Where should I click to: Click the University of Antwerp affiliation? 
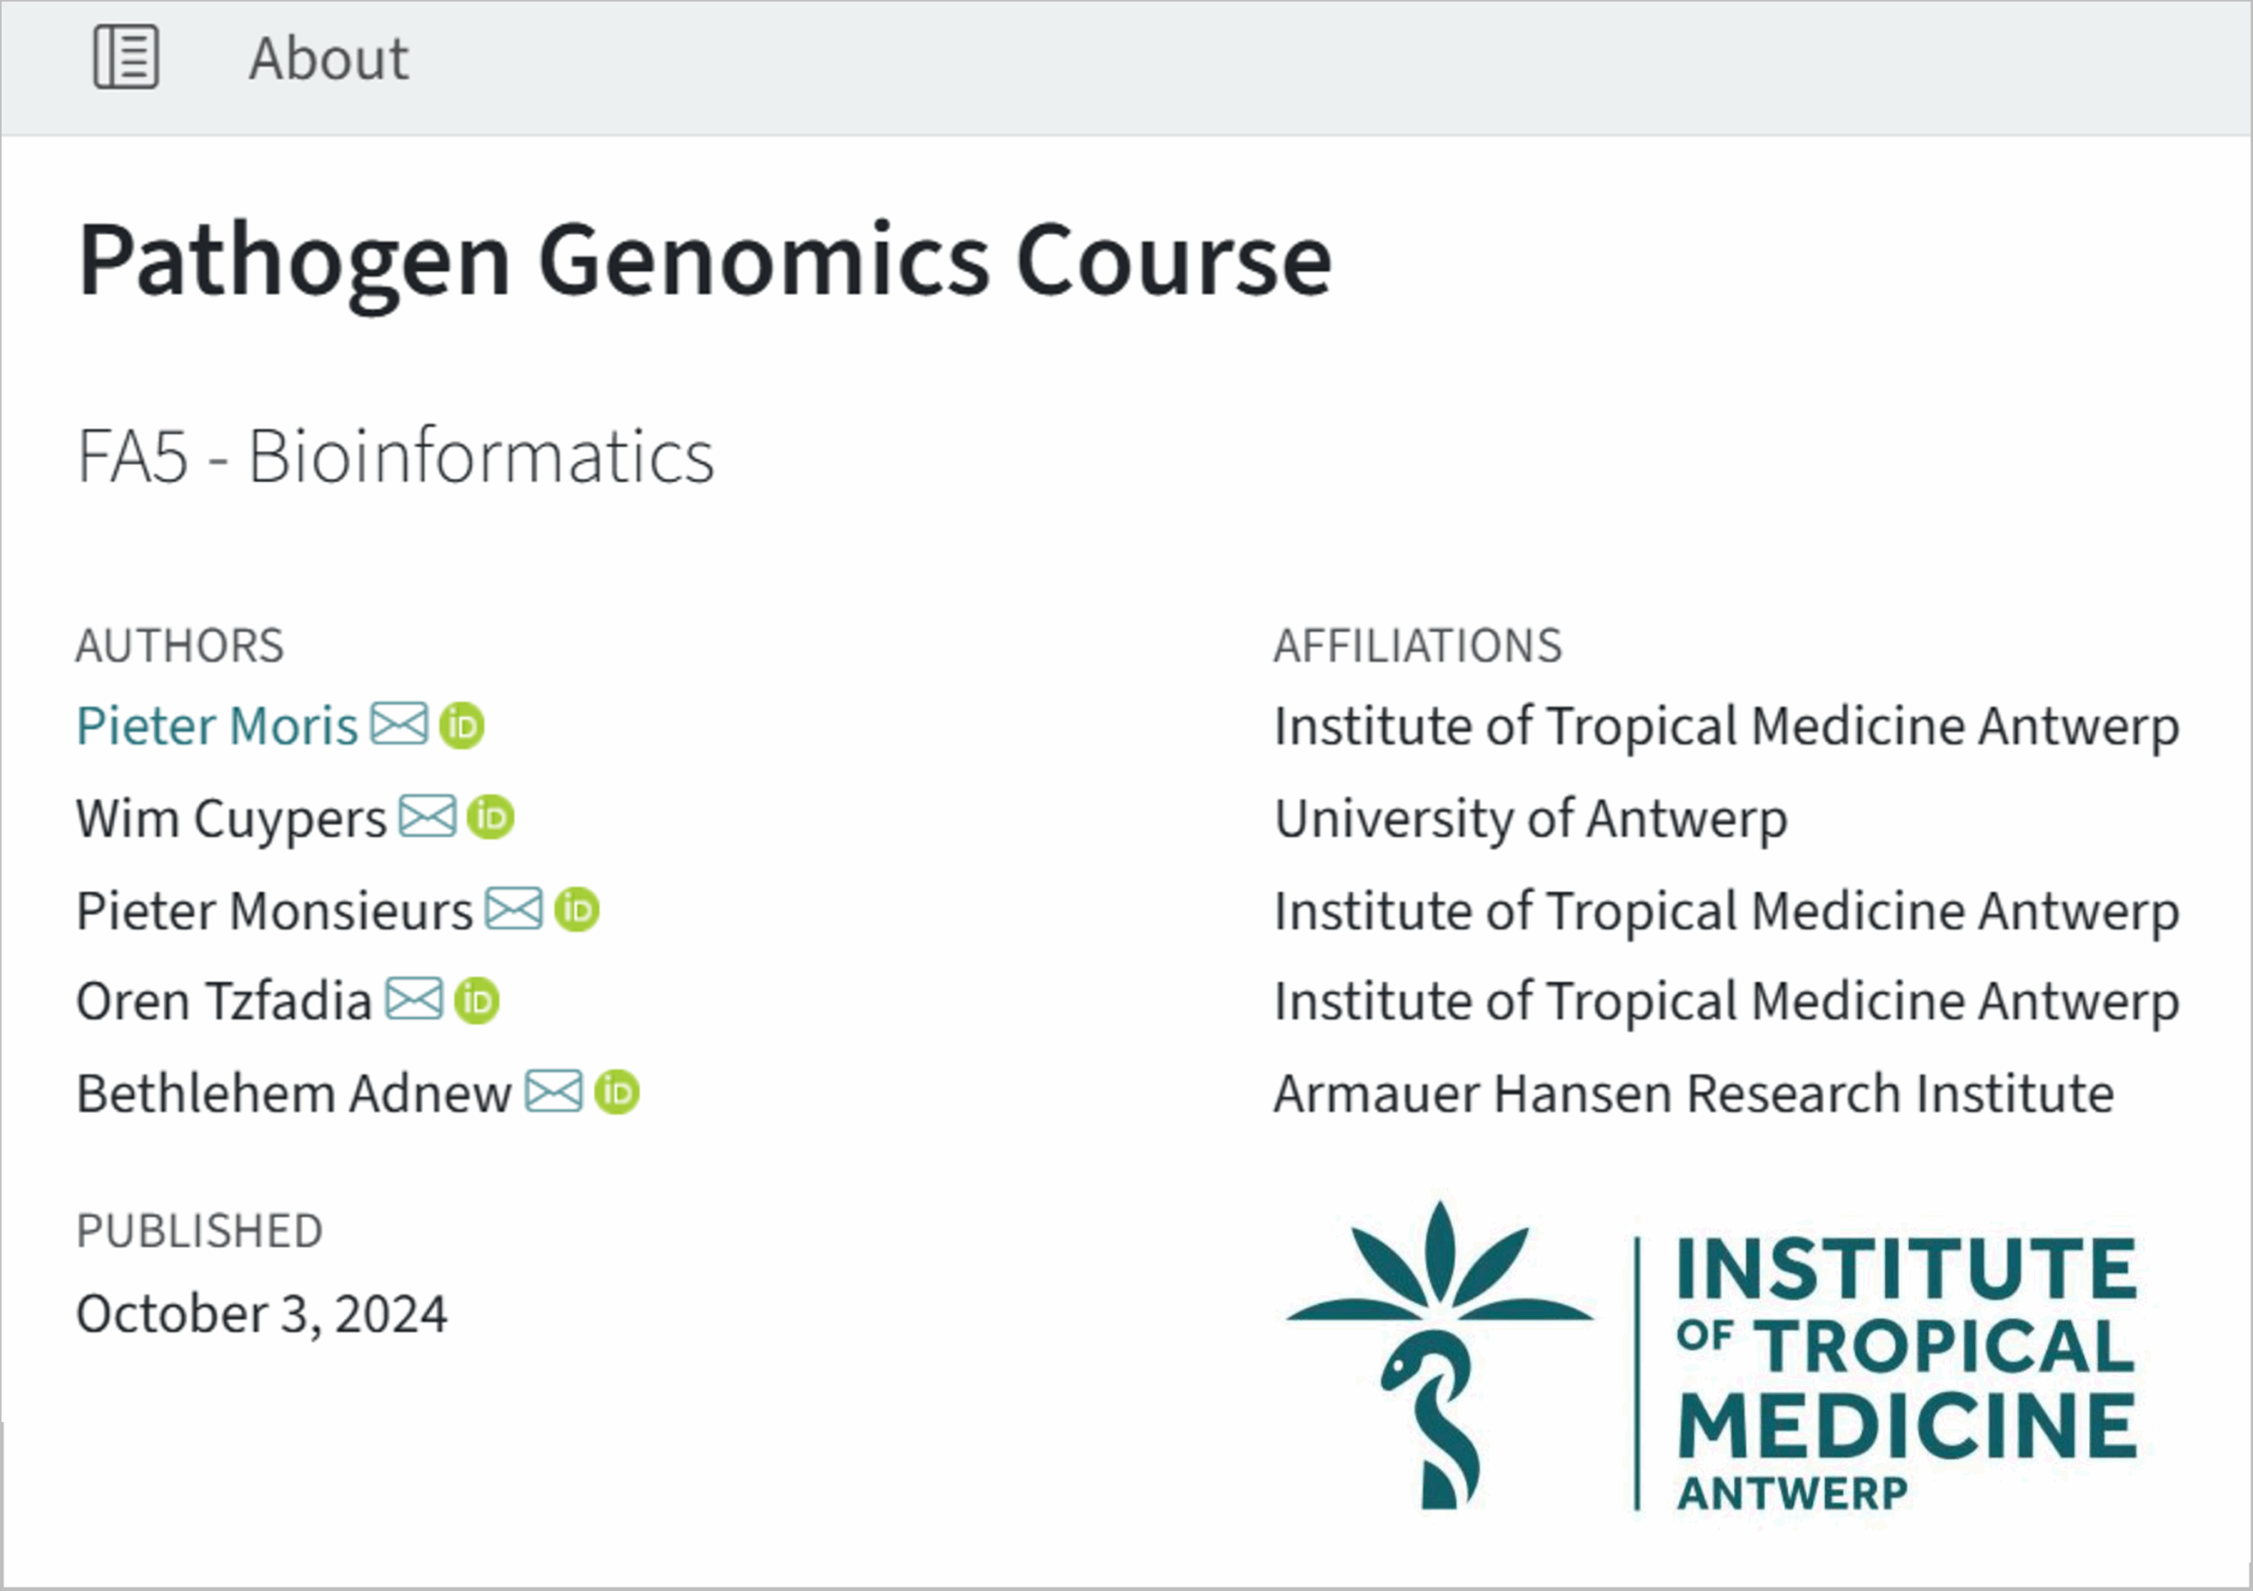point(1530,818)
